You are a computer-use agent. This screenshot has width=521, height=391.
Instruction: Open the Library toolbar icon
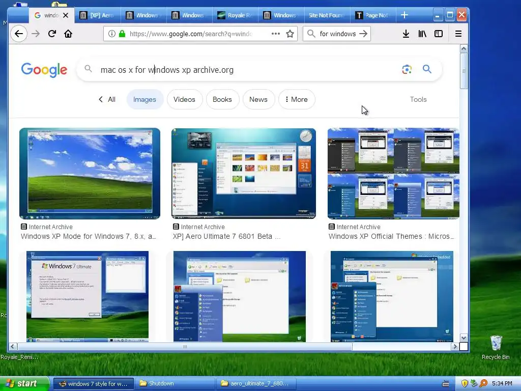pos(422,34)
